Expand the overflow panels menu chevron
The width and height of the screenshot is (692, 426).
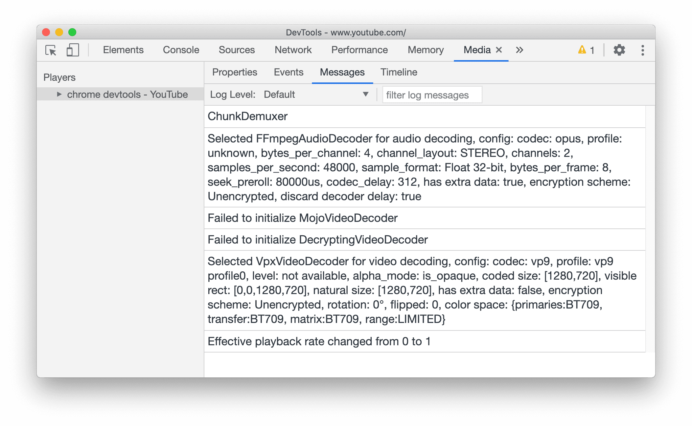[519, 49]
